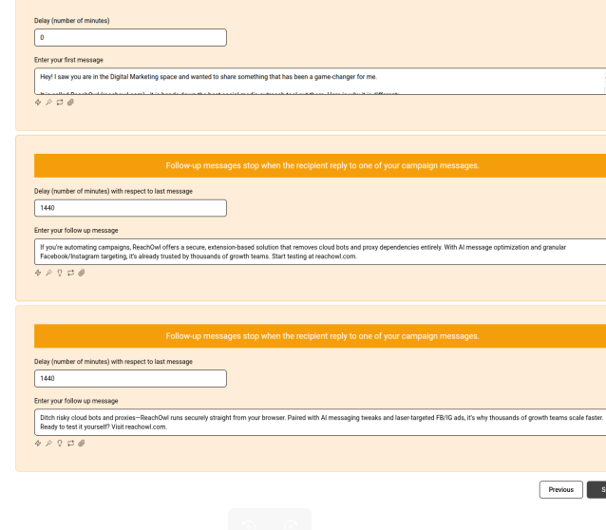Click lightning bolt icon under the first message
The height and width of the screenshot is (530, 606).
point(38,103)
